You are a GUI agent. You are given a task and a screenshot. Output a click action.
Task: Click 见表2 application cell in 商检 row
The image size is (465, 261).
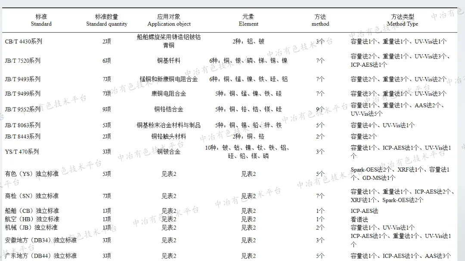click(169, 196)
